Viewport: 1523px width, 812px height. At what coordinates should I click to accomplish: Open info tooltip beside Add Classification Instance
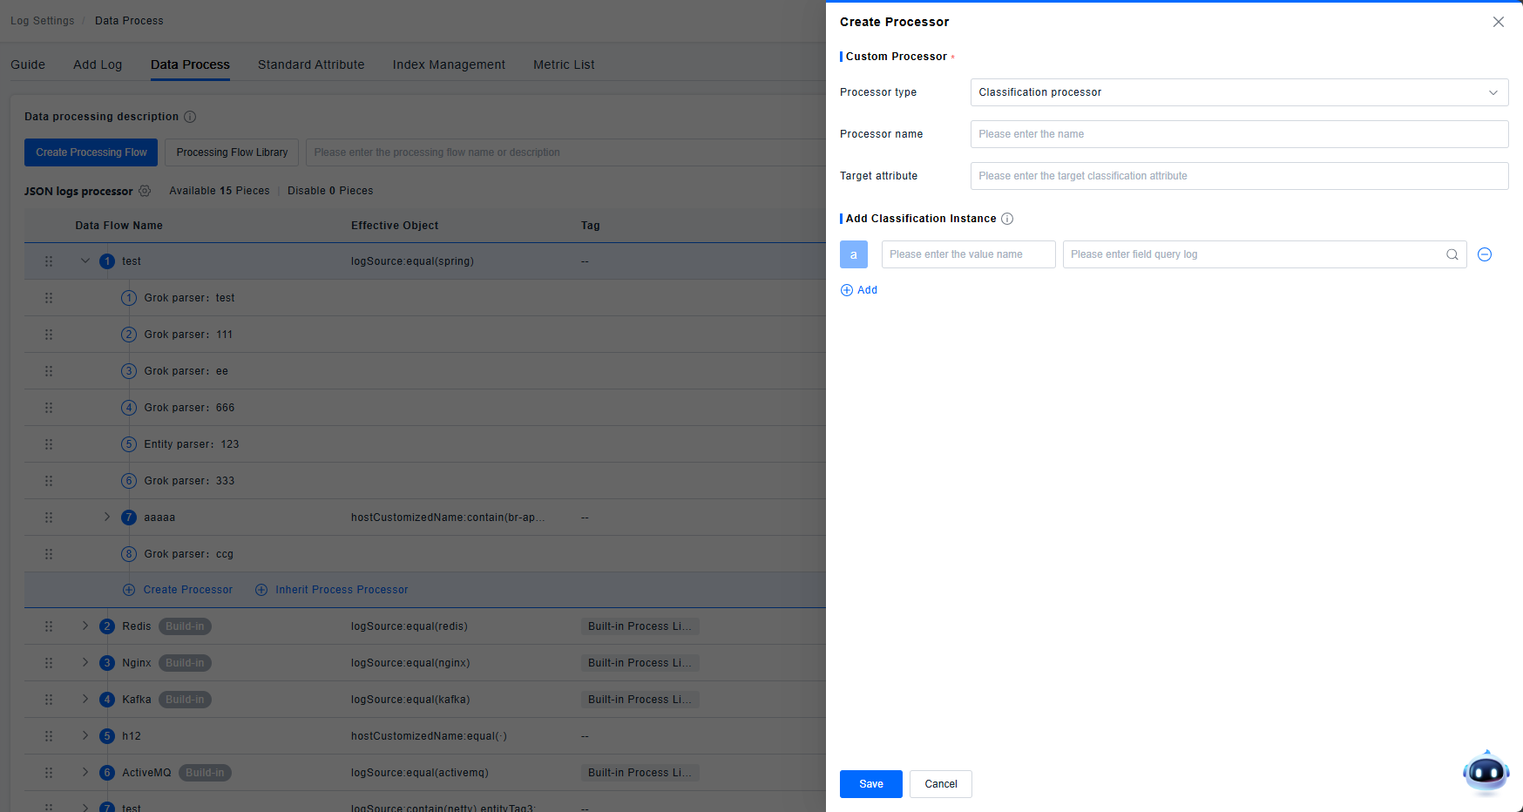[1007, 219]
